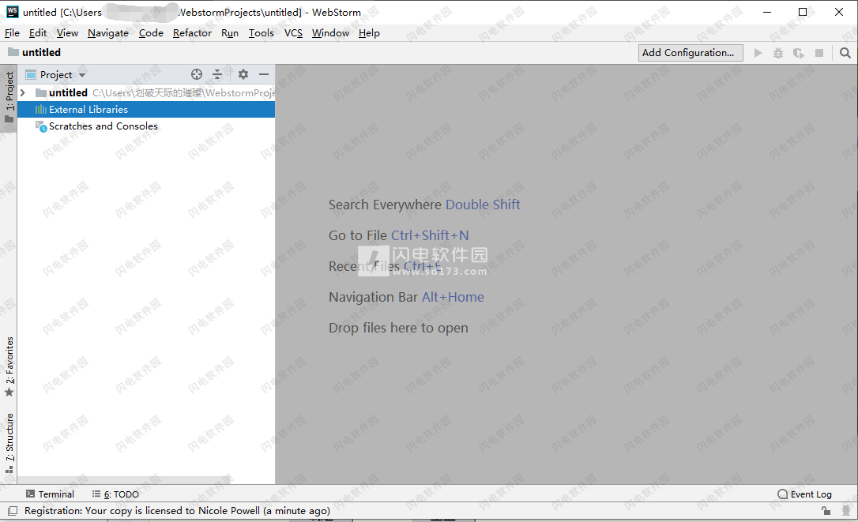Toggle the Z: Structure side tab
This screenshot has width=858, height=522.
click(x=9, y=443)
